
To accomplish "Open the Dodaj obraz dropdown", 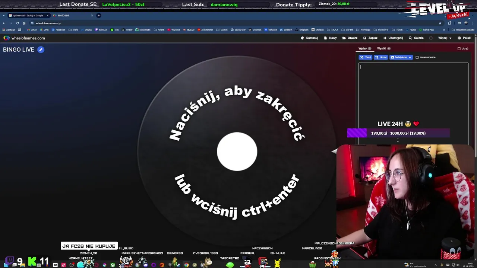I will 401,57.
